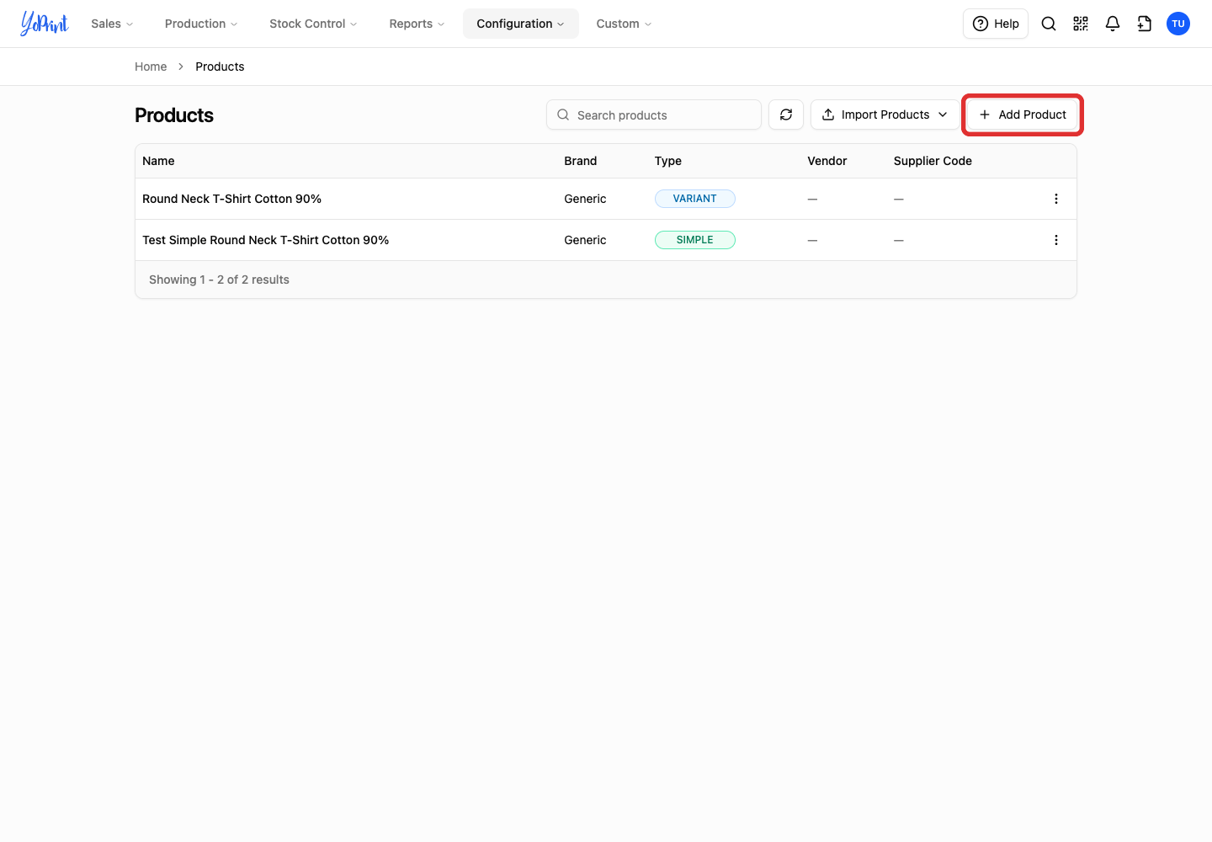Open the global search magnifier icon

coord(1049,24)
